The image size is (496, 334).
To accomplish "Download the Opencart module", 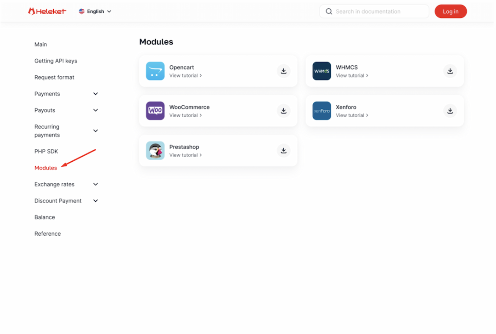I will click(284, 71).
